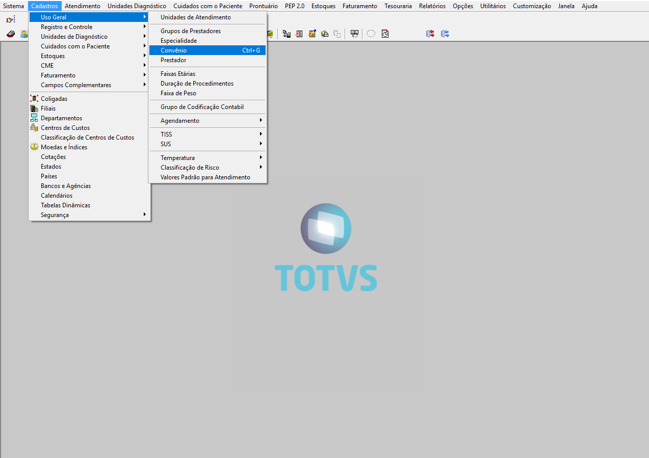Open Faixas Etárias

tap(207, 74)
